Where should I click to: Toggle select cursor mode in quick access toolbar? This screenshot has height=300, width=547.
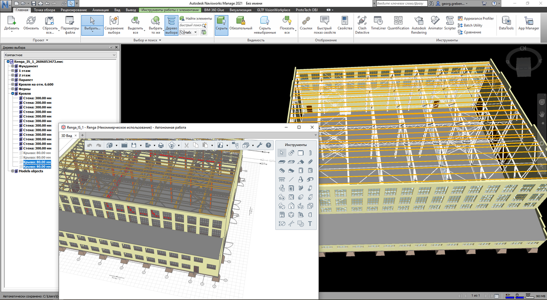[72, 3]
